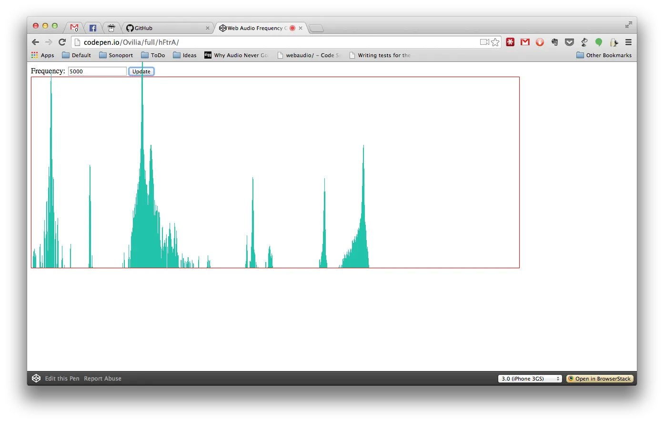
Task: Click the browser forward arrow
Action: tap(49, 42)
